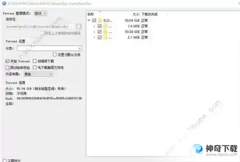240x162 pixels.
Task: Open the 内容布局 dropdown showing 原始
Action: click(x=38, y=74)
